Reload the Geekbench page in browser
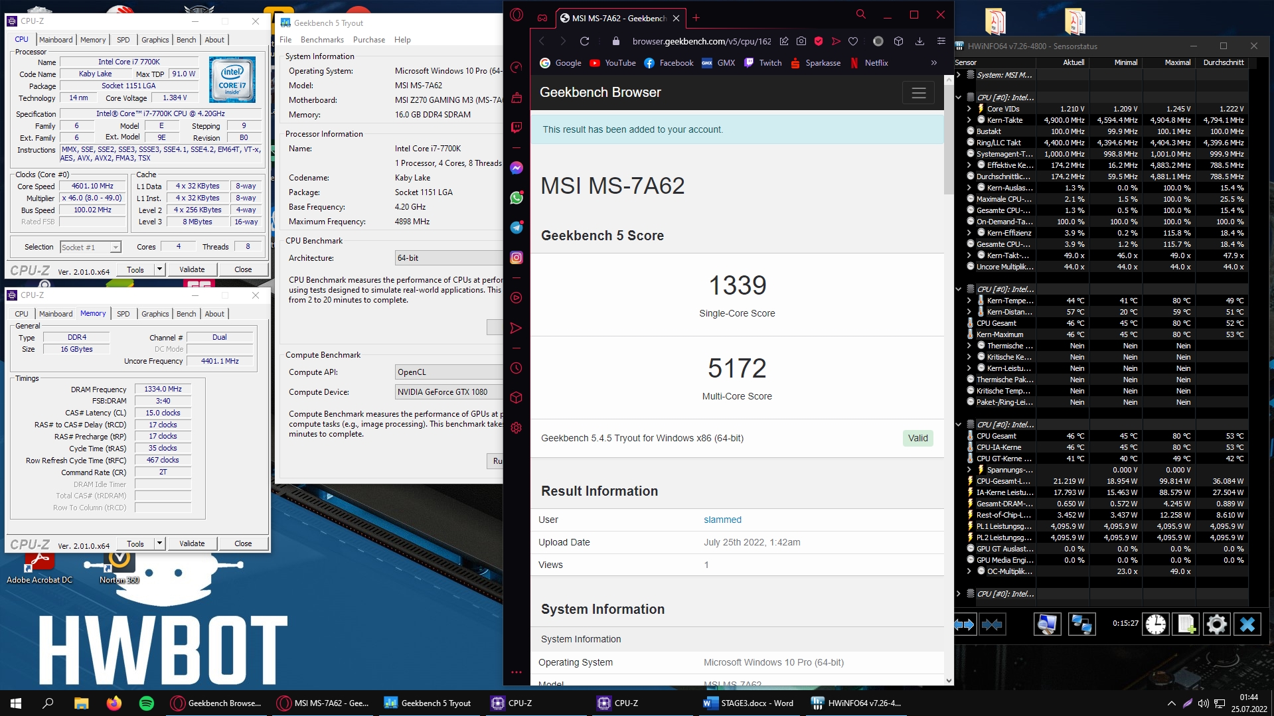 tap(584, 41)
